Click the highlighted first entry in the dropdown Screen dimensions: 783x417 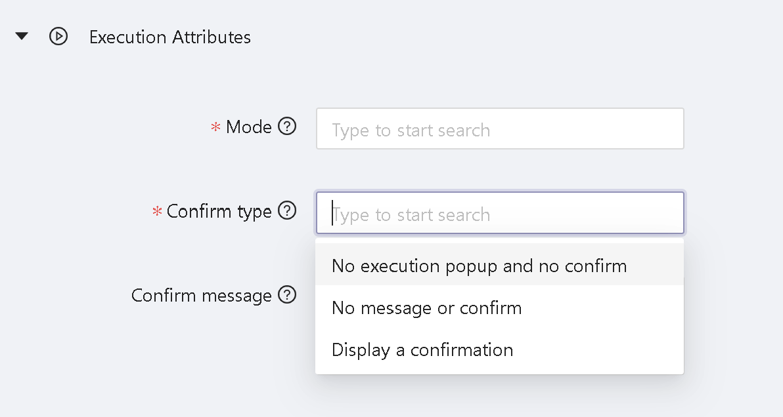click(480, 266)
